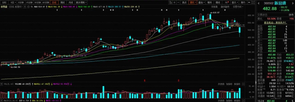Screen dimensions: 295x102
Task: Click the 融资融券 link
Action: tap(225, 7)
